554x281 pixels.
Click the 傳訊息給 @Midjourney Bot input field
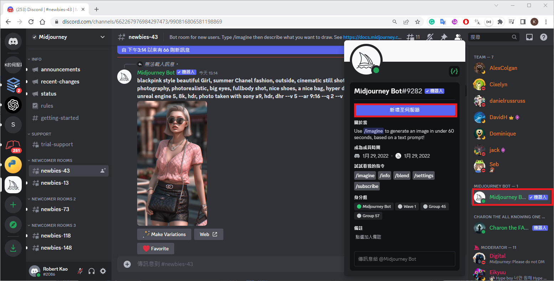pos(404,259)
